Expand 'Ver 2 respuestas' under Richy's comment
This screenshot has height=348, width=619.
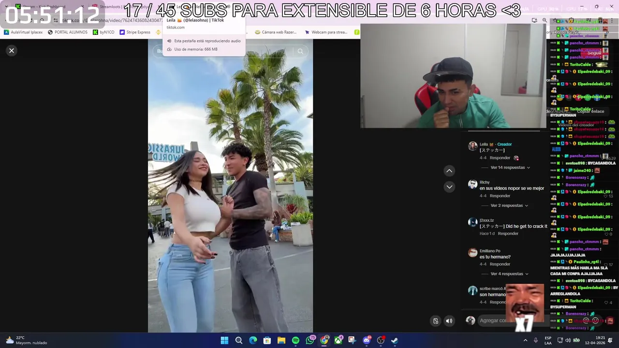[509, 205]
